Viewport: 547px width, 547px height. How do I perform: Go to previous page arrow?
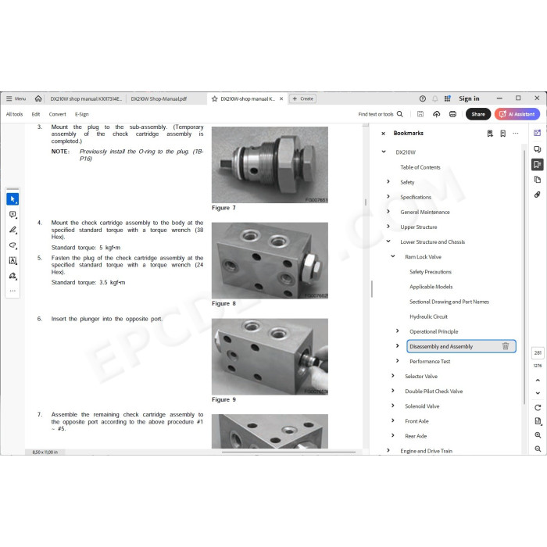point(538,381)
